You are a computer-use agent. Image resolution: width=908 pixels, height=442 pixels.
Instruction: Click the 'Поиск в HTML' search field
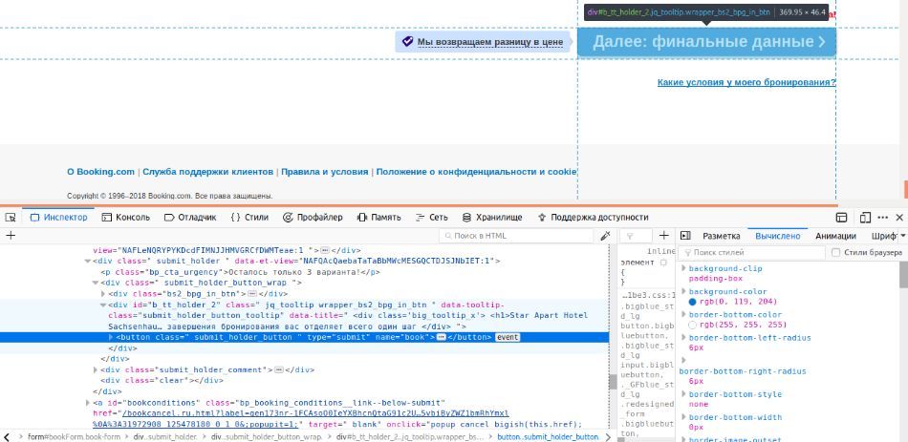(x=516, y=236)
